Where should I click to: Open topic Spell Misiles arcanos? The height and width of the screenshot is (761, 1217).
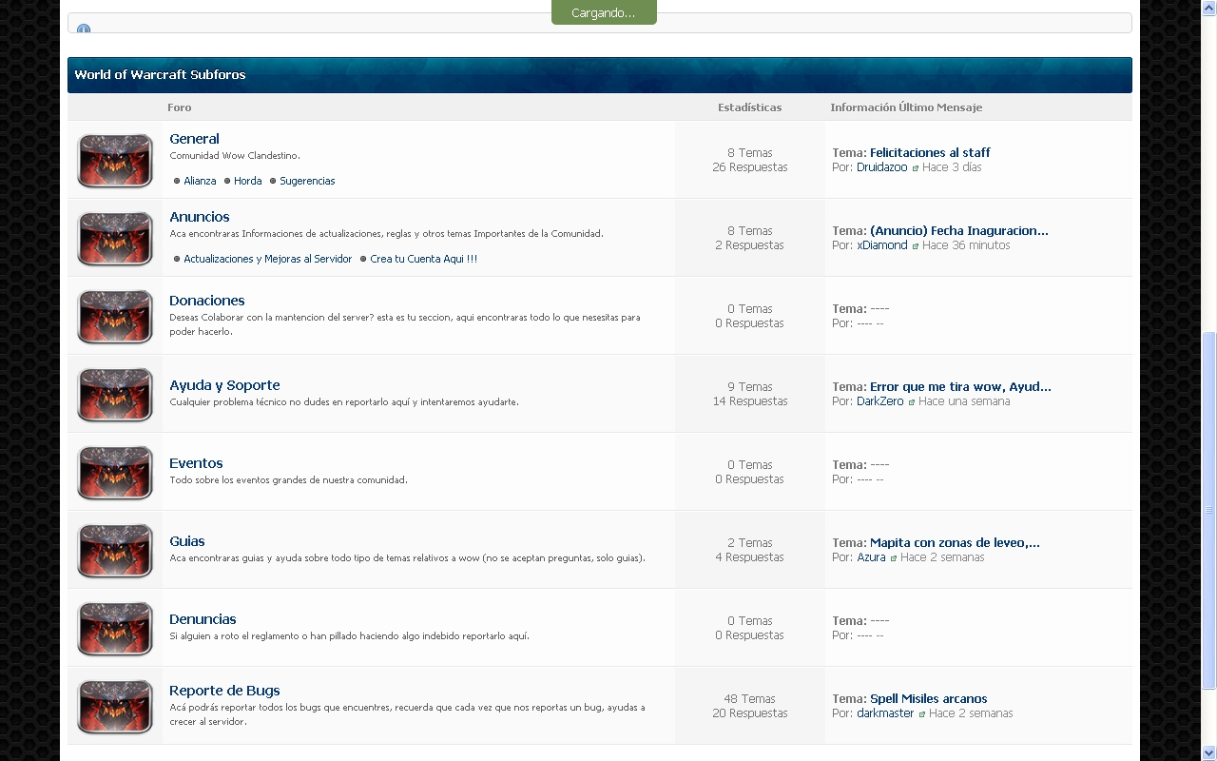point(929,698)
